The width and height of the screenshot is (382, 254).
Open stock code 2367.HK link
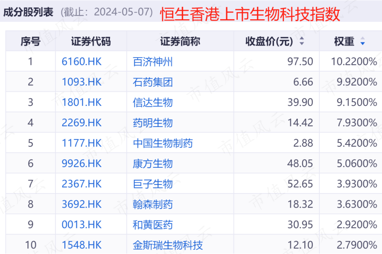click(x=82, y=184)
